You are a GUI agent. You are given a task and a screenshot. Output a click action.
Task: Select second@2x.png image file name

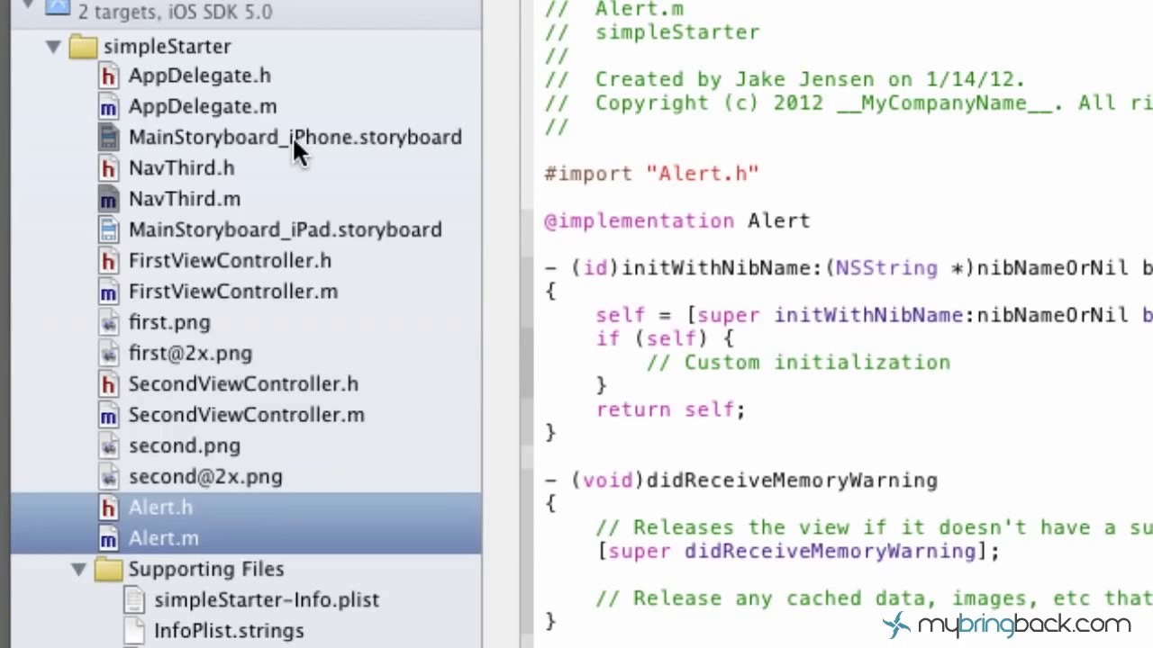[205, 477]
